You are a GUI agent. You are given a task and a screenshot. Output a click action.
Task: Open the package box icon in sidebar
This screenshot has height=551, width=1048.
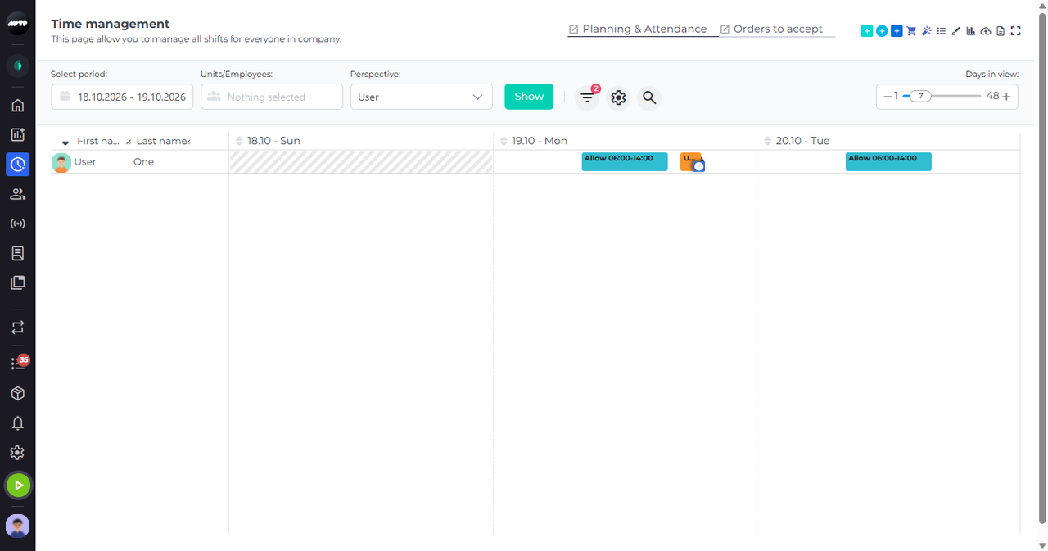coord(17,394)
